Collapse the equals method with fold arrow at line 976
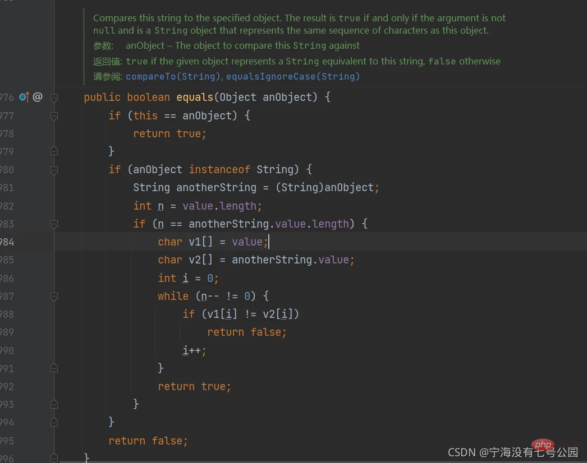 54,97
